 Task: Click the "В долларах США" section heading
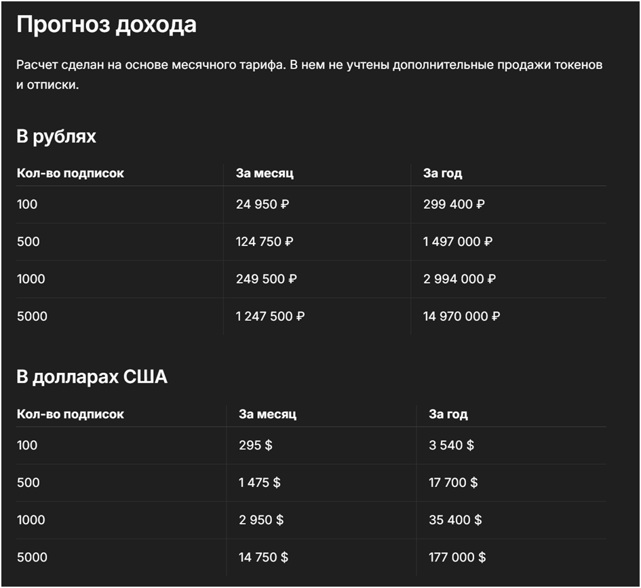pos(92,377)
